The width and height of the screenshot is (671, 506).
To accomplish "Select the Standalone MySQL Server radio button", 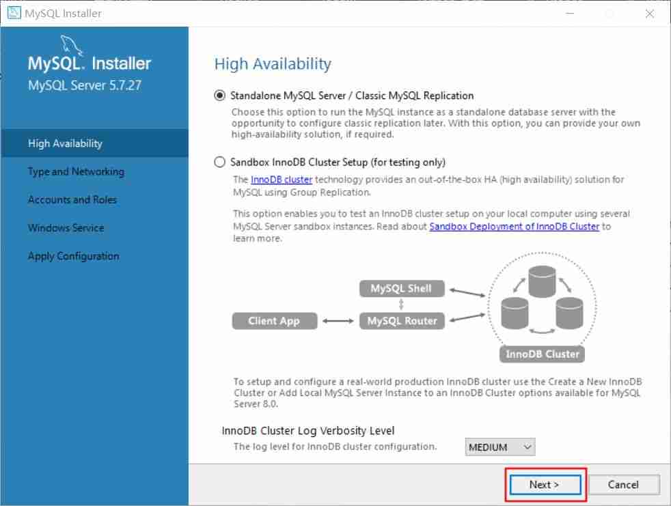I will (219, 96).
